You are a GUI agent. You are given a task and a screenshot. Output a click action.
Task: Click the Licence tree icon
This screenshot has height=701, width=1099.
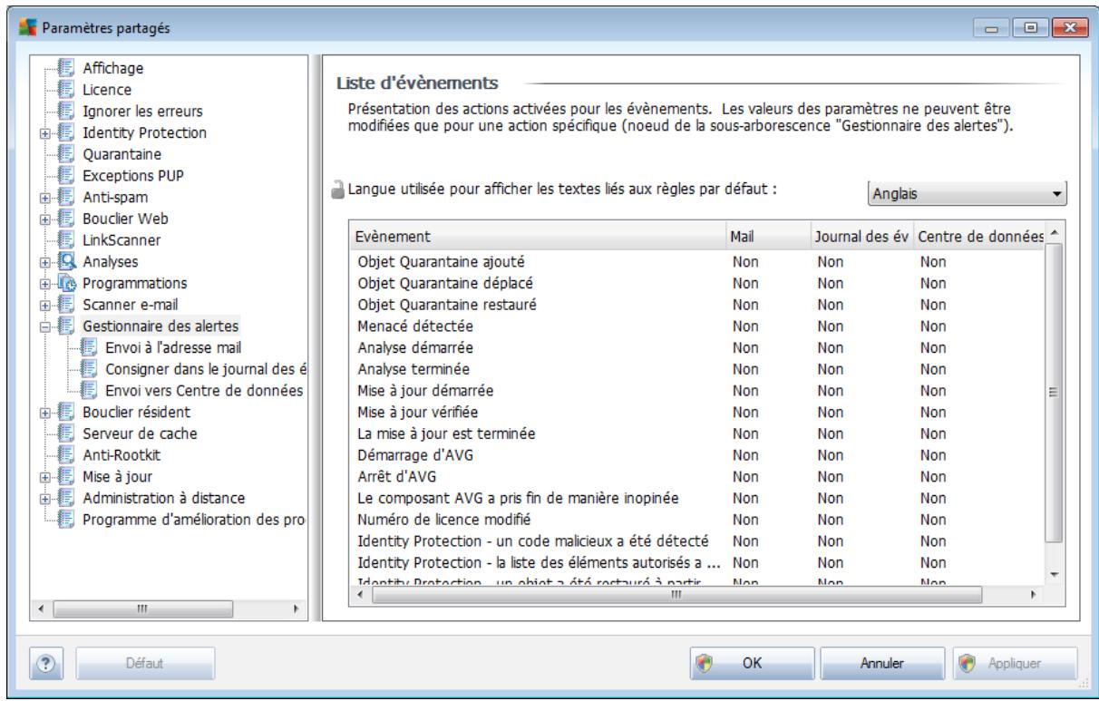63,90
